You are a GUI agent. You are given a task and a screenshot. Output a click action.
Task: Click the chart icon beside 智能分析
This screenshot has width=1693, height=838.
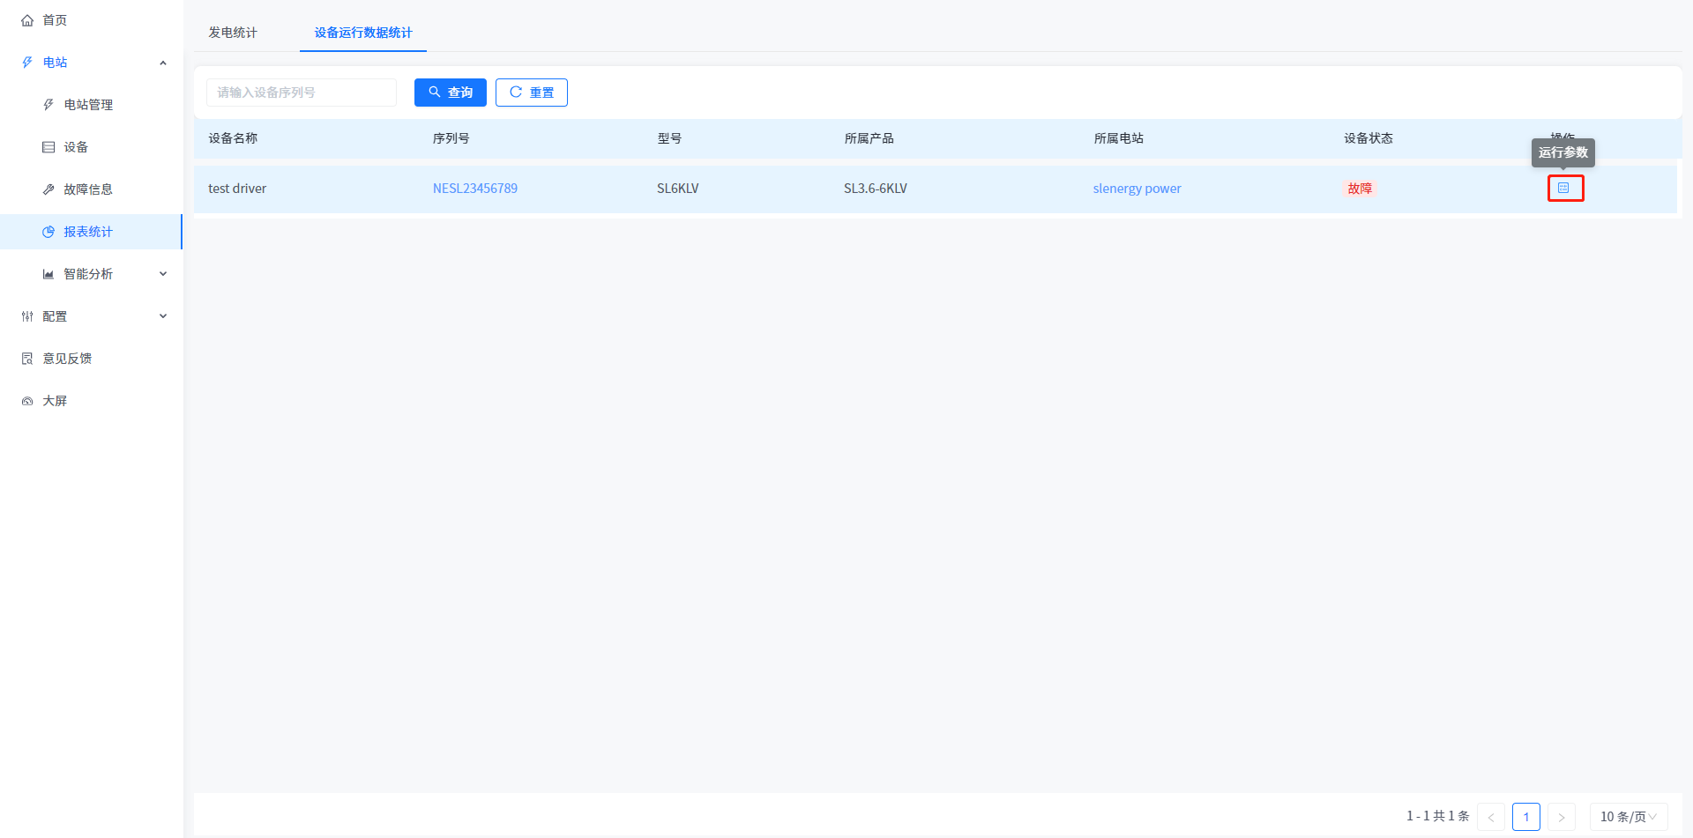(x=48, y=274)
